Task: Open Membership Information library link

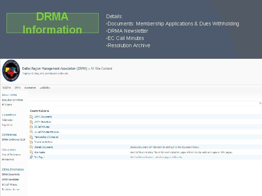Action: pyautogui.click(x=46, y=137)
